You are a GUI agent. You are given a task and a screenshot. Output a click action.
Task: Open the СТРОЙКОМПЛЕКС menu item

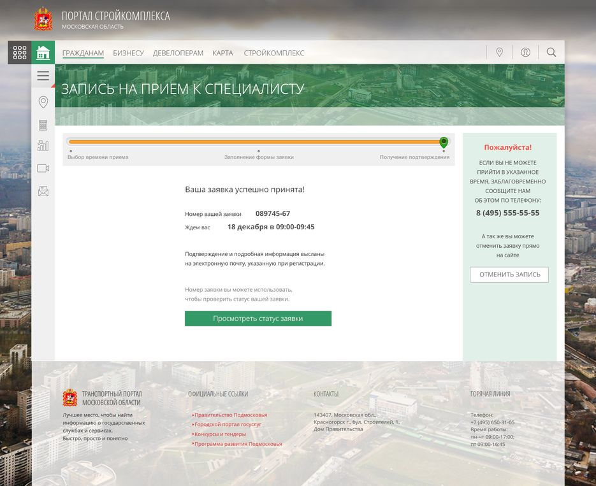coord(273,53)
